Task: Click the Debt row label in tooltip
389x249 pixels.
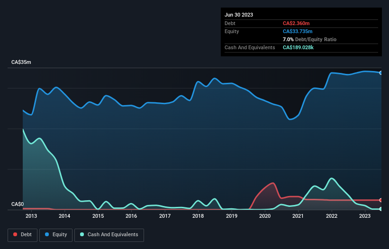Action: tap(230, 23)
